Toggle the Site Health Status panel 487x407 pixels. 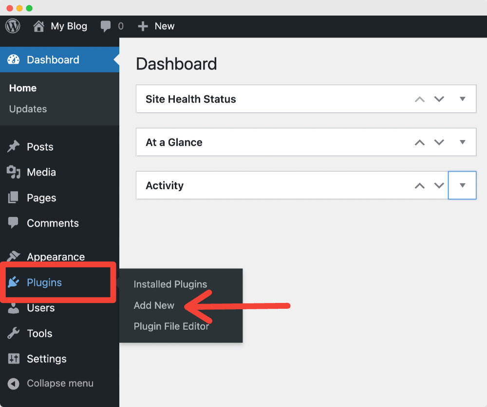[x=463, y=99]
